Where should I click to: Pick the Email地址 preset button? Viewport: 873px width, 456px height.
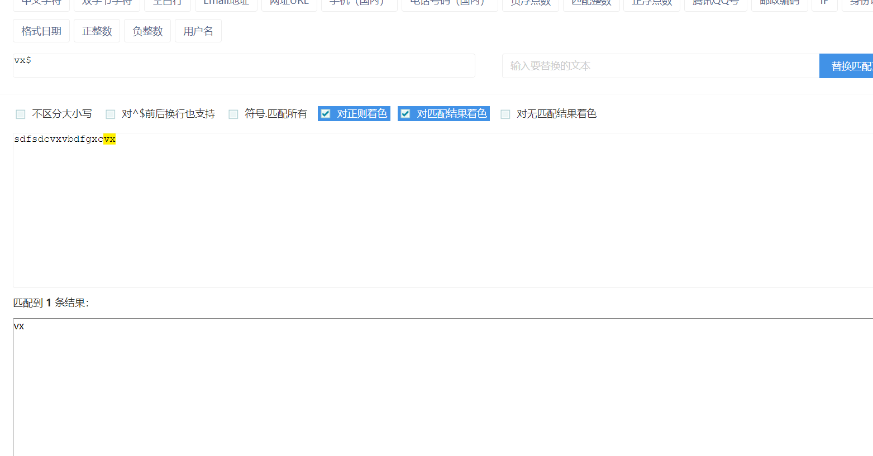tap(226, 4)
